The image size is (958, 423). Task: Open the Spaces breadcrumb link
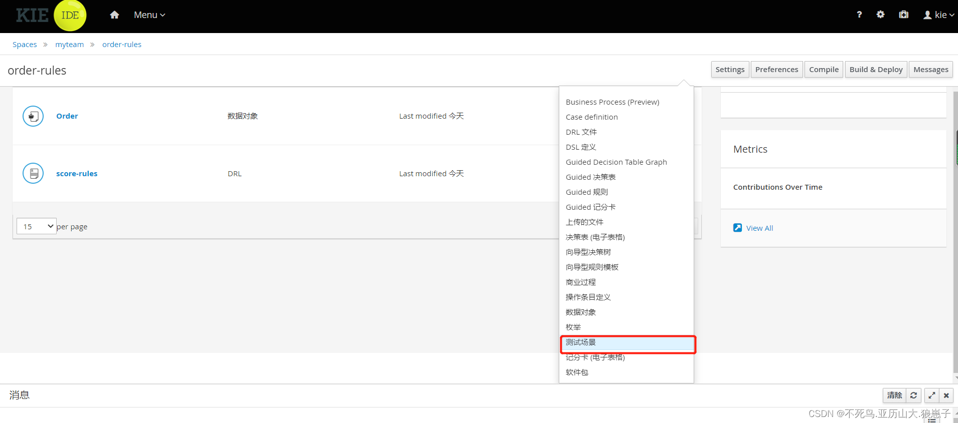point(25,45)
